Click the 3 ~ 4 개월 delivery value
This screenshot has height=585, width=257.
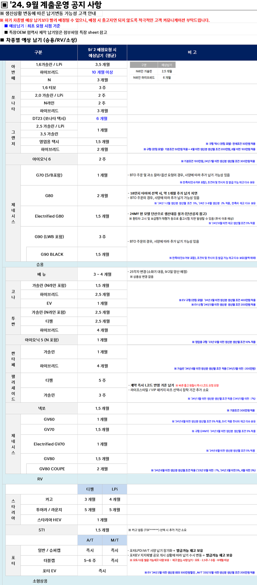pos(102,274)
